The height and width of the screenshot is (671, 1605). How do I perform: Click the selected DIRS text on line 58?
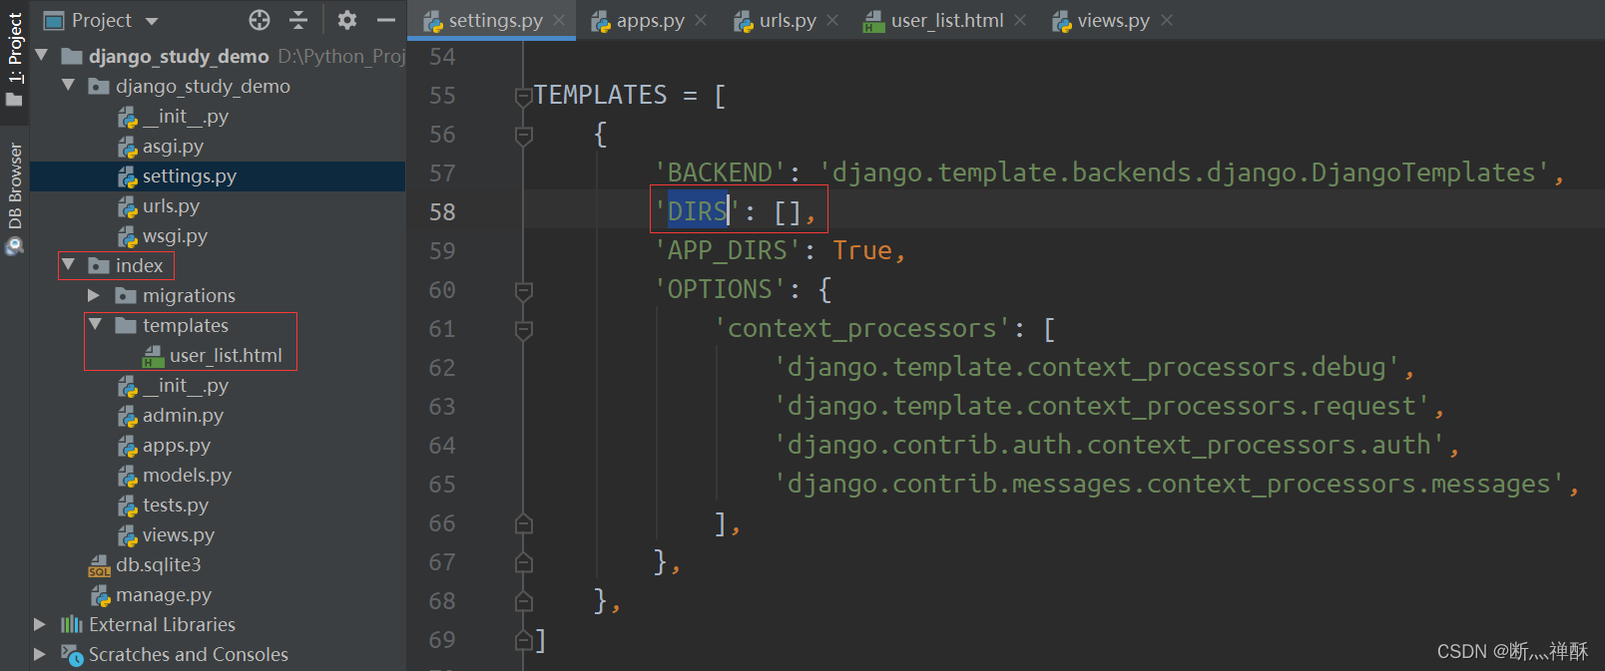click(x=697, y=211)
